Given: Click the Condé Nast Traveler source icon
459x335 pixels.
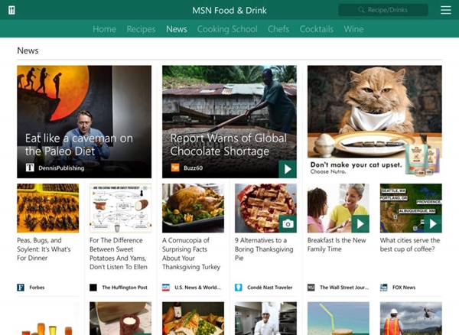Looking at the screenshot, I should click(238, 288).
